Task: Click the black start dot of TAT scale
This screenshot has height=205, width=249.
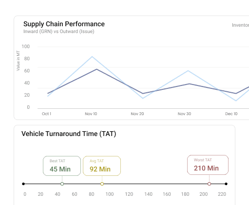Action: [x=23, y=184]
